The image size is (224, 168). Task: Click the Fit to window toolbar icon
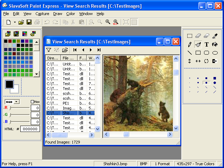[x=126, y=22]
